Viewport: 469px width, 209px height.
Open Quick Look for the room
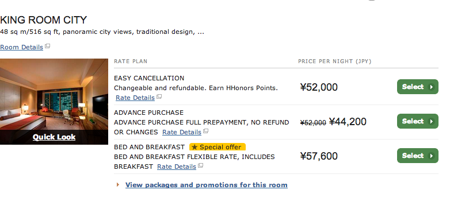[x=54, y=137]
